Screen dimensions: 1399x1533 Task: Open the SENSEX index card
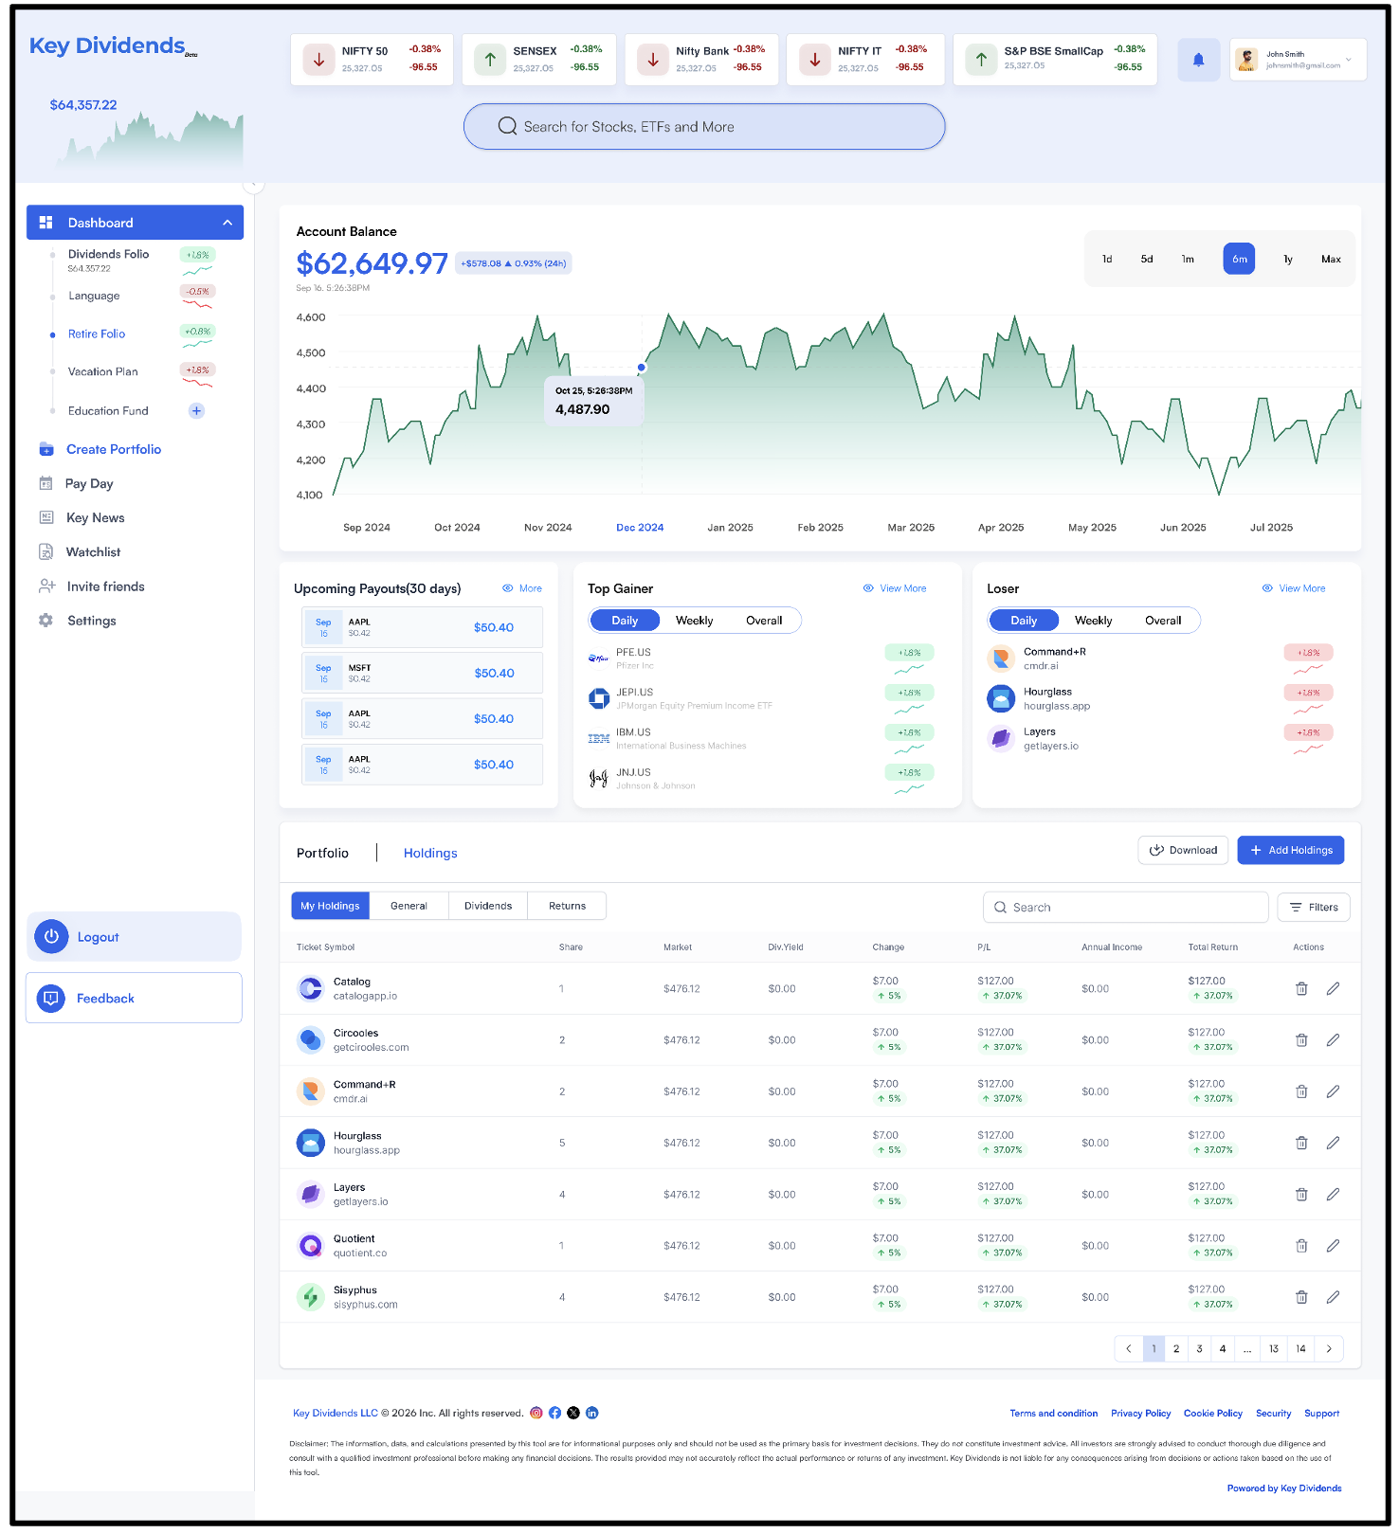coord(538,60)
